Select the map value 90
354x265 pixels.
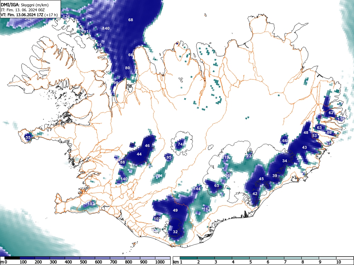(x=116, y=83)
